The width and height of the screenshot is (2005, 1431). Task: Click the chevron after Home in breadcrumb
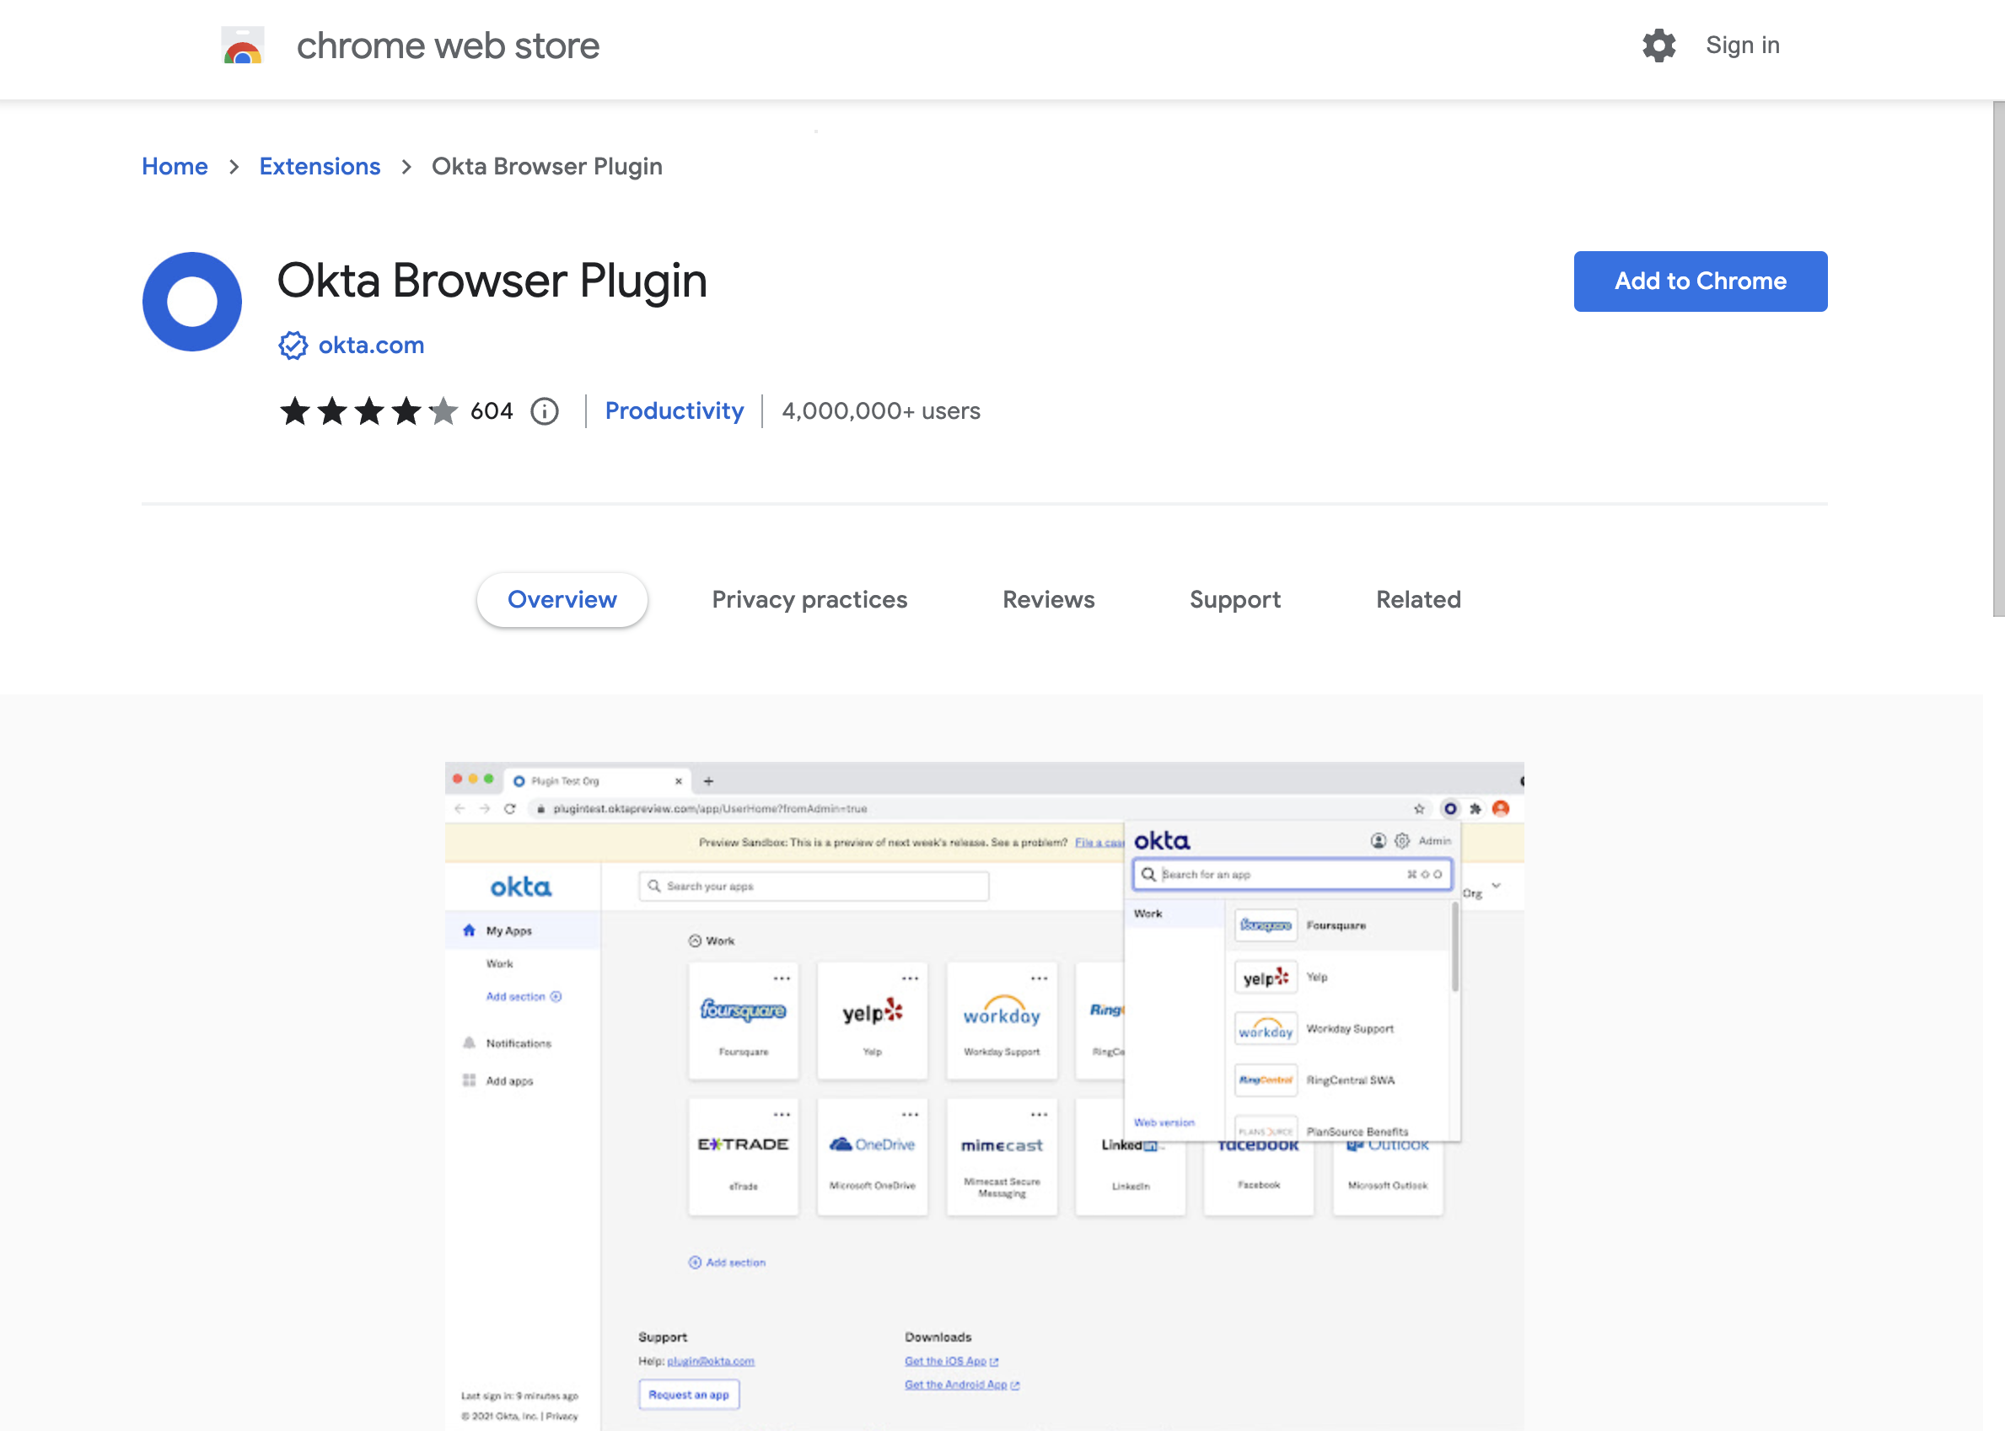tap(234, 167)
